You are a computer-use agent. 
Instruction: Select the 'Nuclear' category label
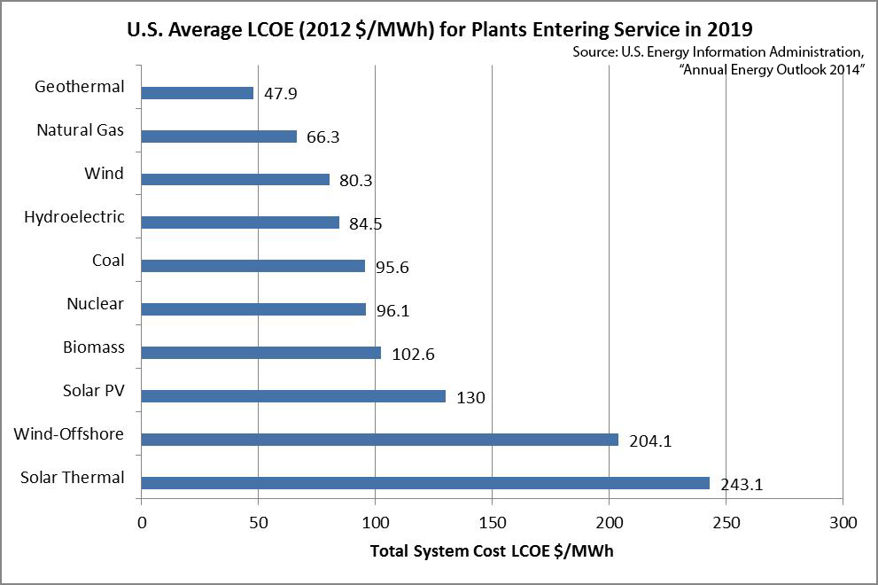tap(95, 304)
